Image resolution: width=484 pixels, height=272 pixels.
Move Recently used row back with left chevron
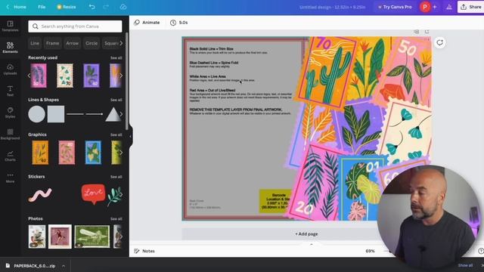(x=29, y=76)
